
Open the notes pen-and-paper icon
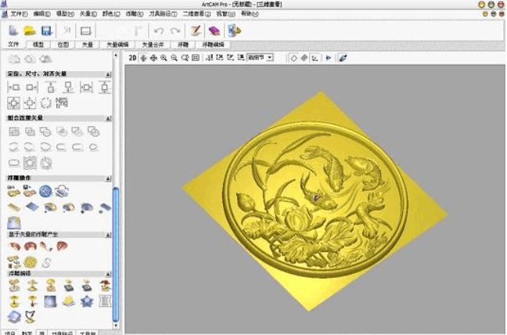tap(196, 31)
